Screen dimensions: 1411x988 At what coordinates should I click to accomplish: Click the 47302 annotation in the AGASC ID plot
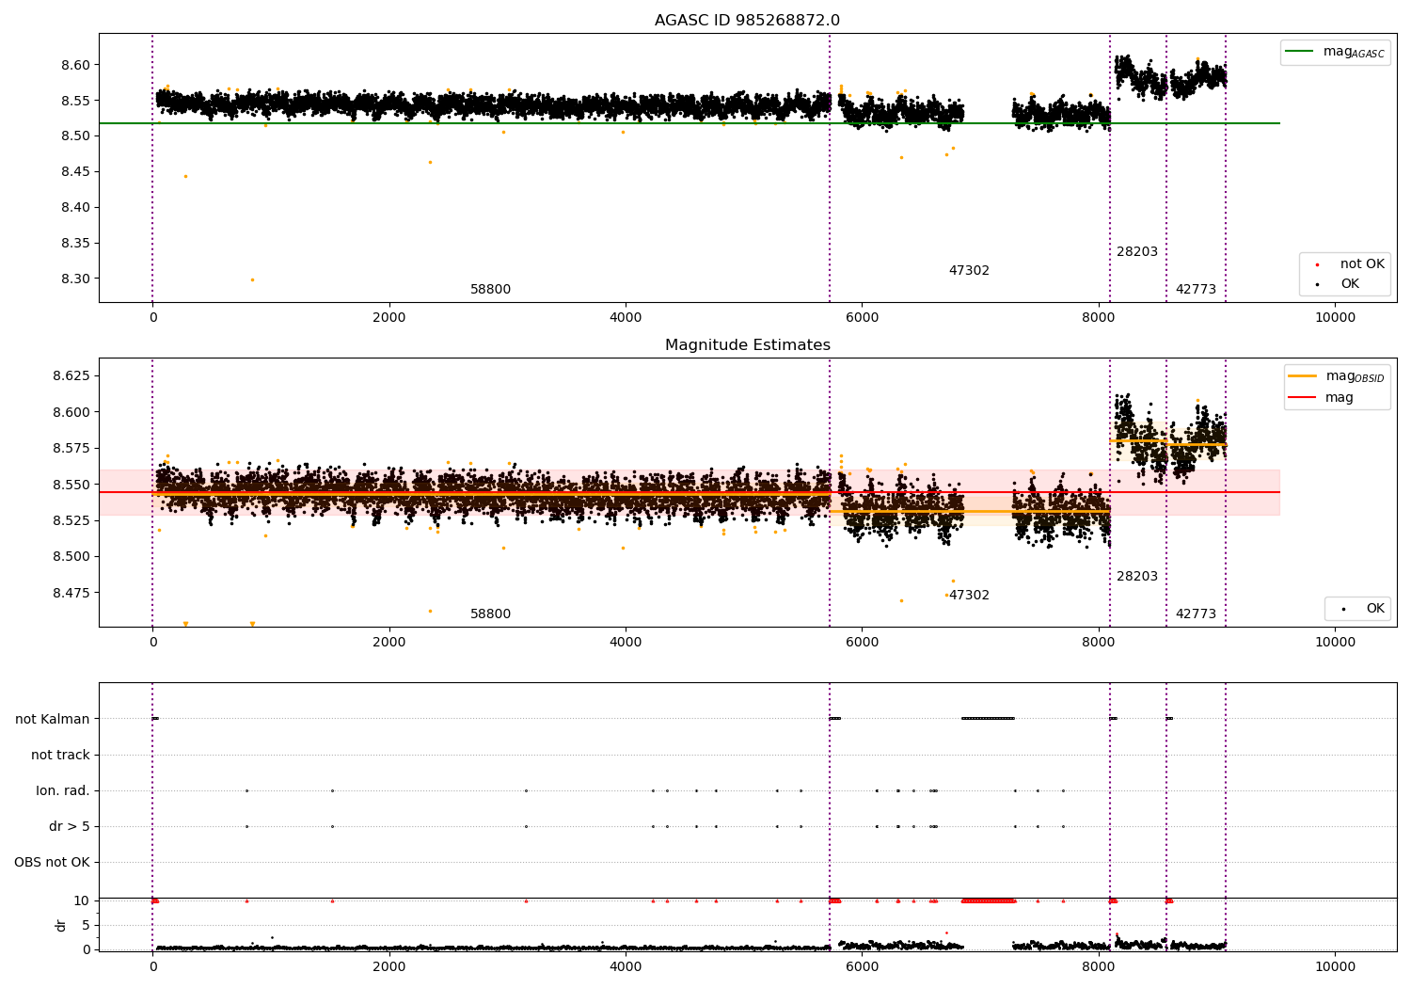(x=969, y=271)
